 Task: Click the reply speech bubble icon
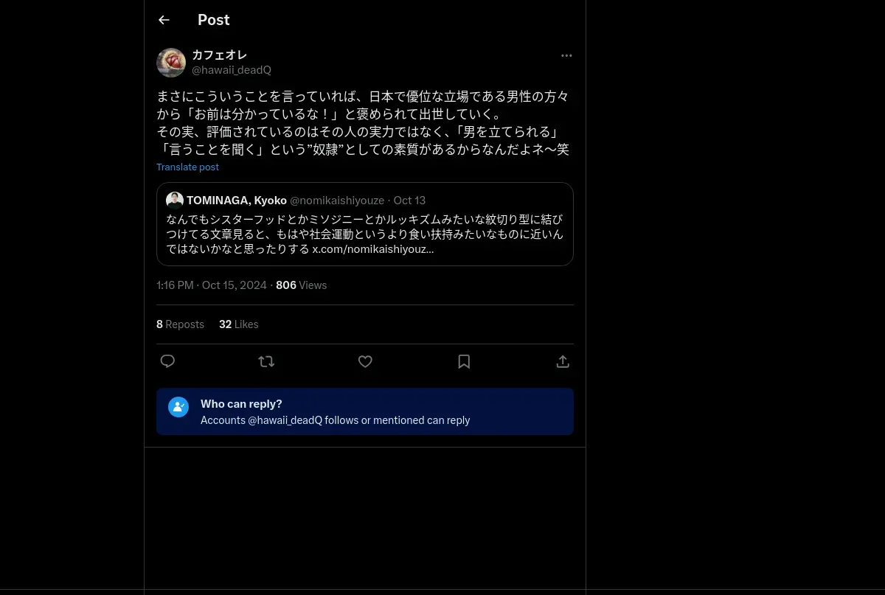click(x=167, y=361)
